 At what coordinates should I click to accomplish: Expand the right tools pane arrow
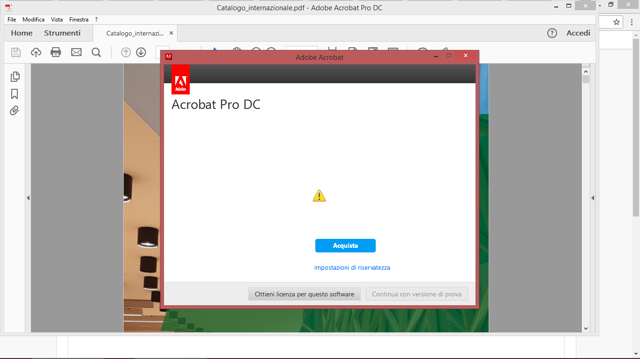pyautogui.click(x=593, y=198)
